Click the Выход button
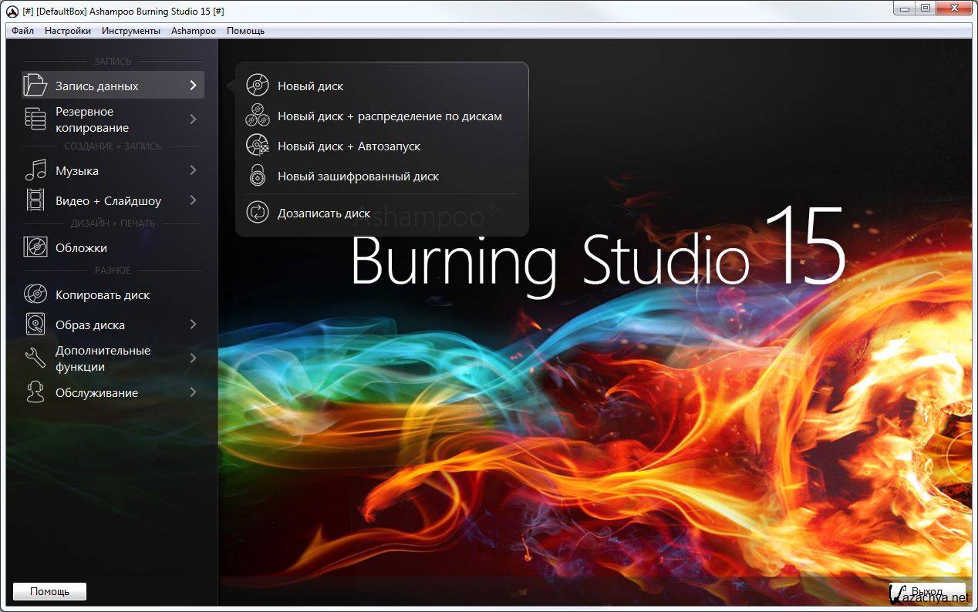The width and height of the screenshot is (978, 612). tap(926, 591)
